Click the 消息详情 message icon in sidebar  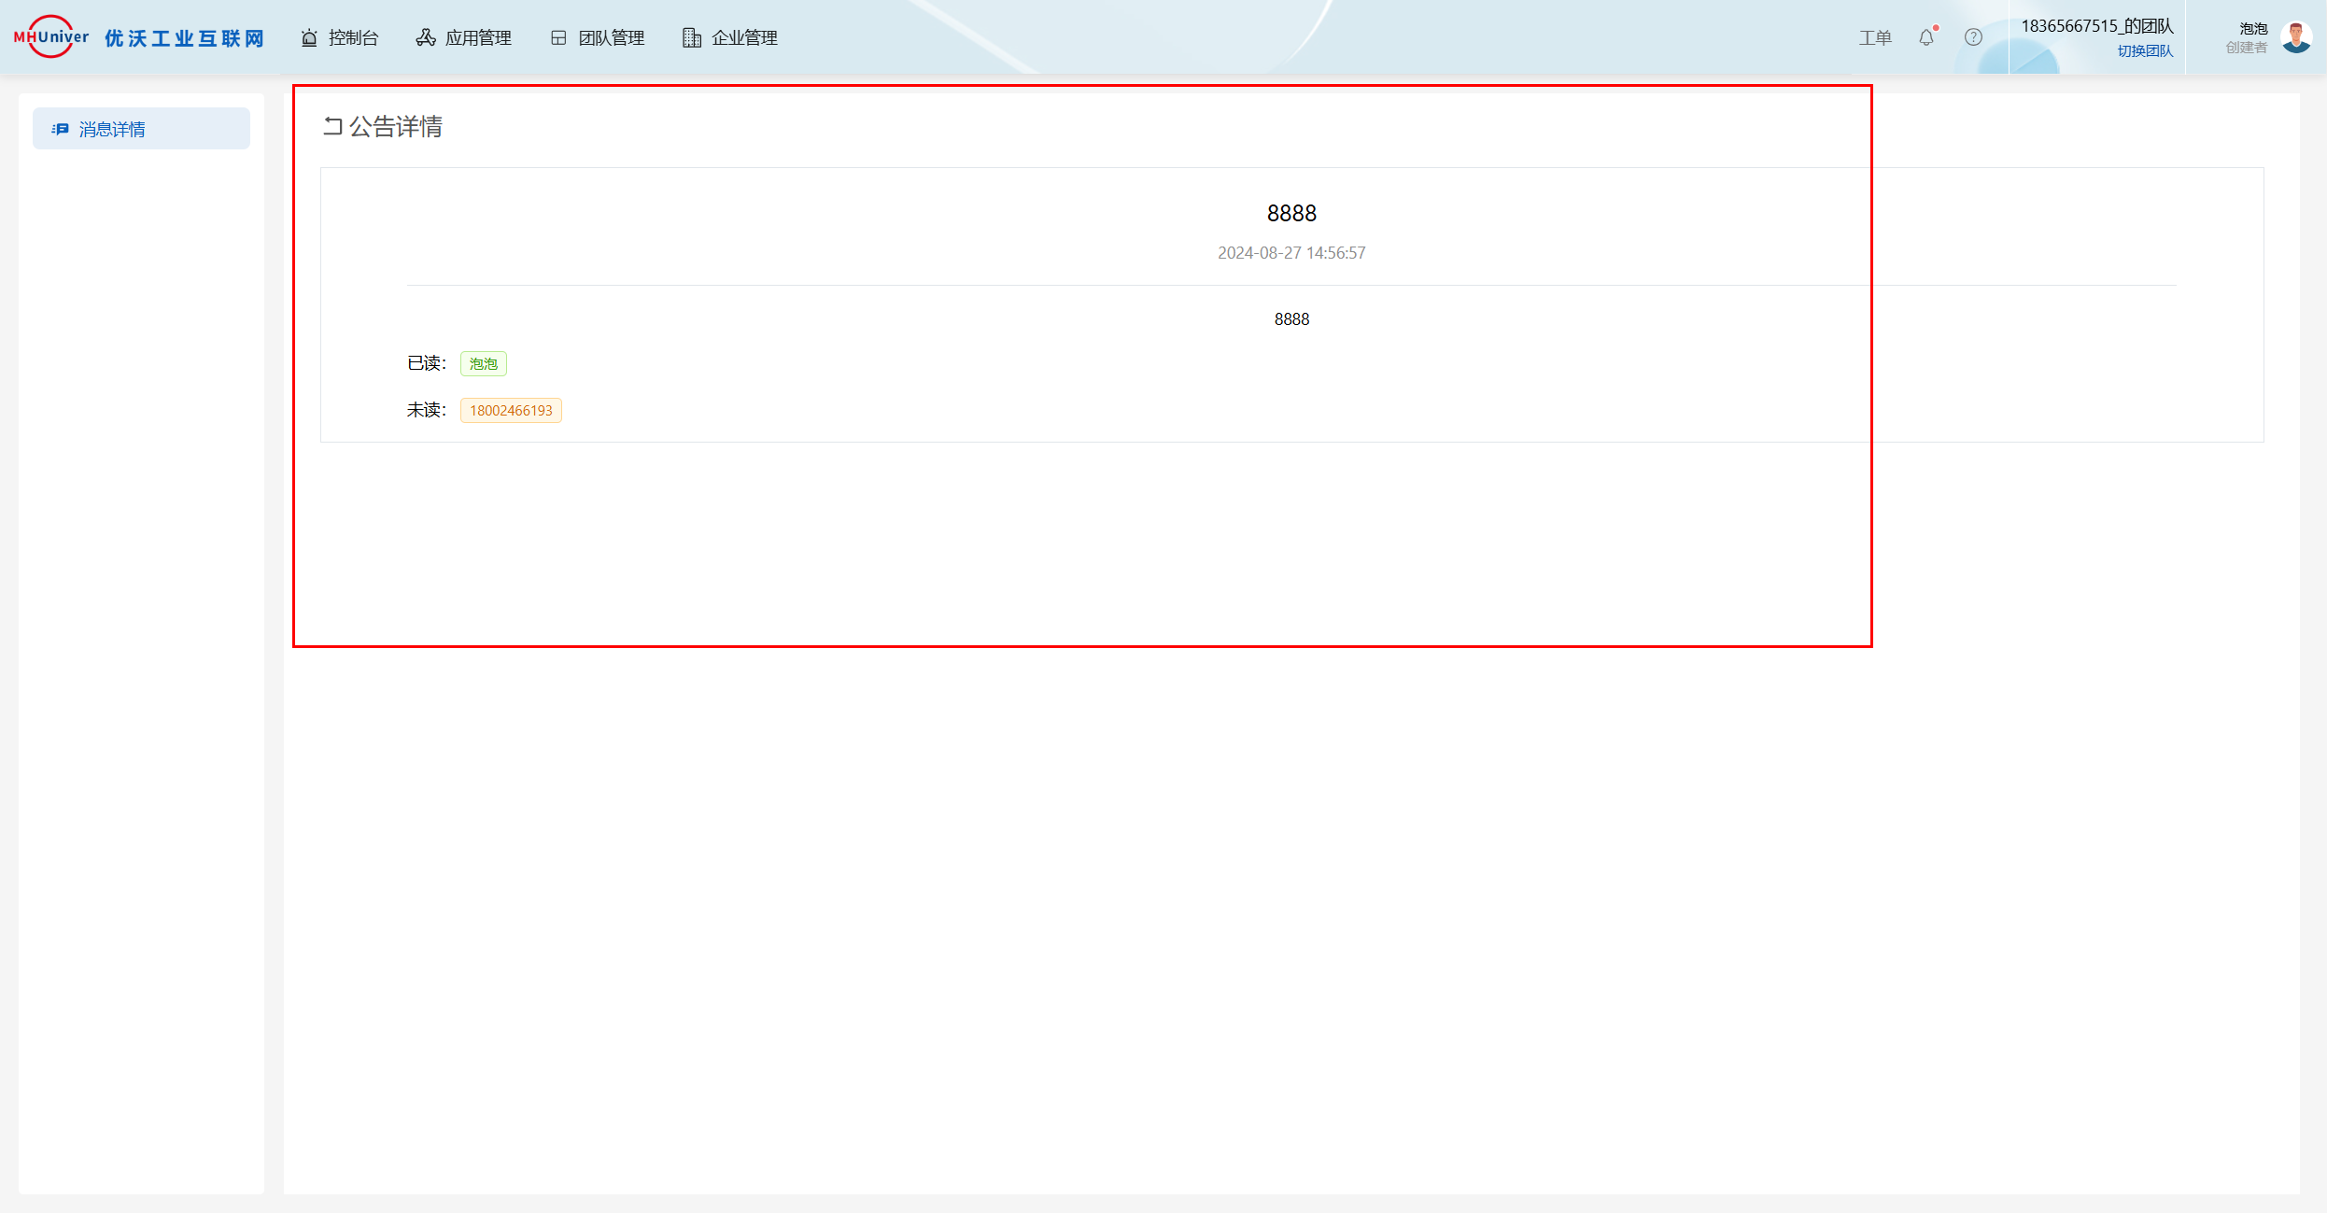click(60, 129)
